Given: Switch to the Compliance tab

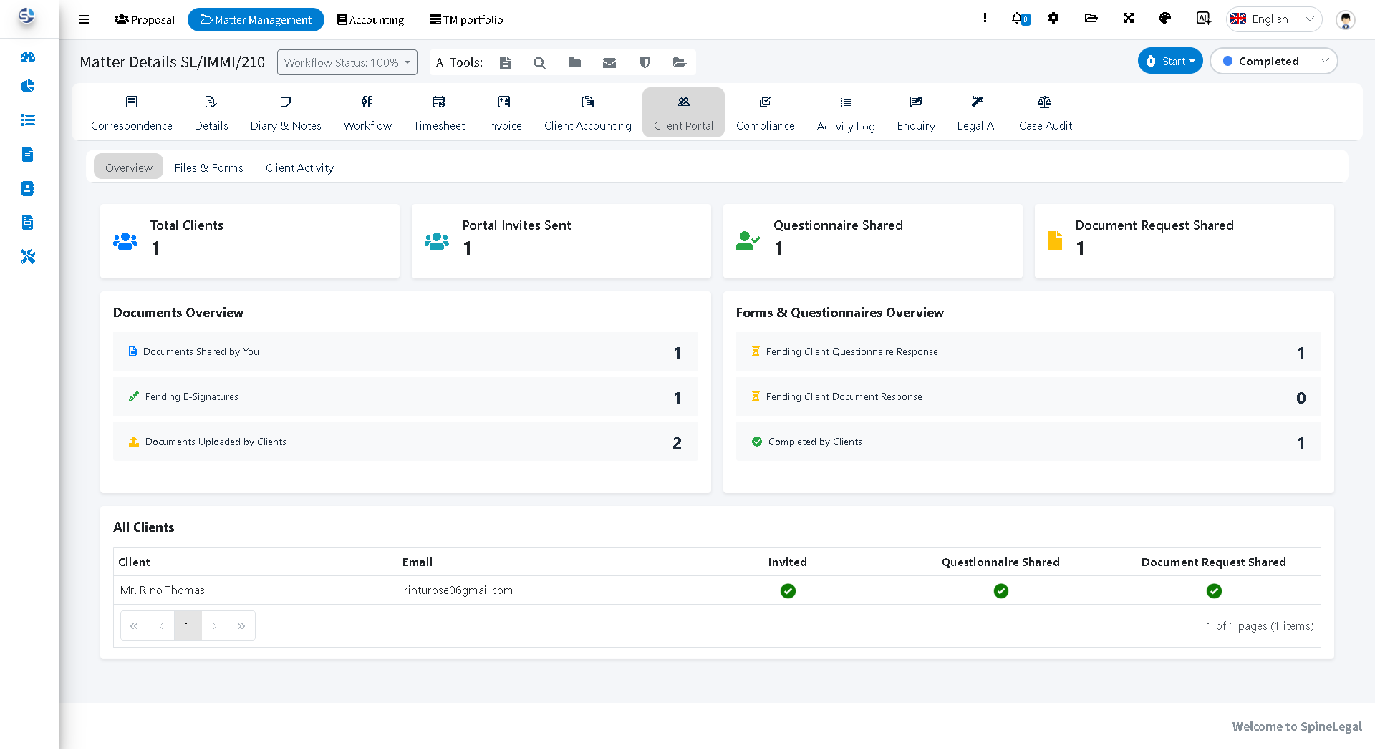Looking at the screenshot, I should coord(766,113).
